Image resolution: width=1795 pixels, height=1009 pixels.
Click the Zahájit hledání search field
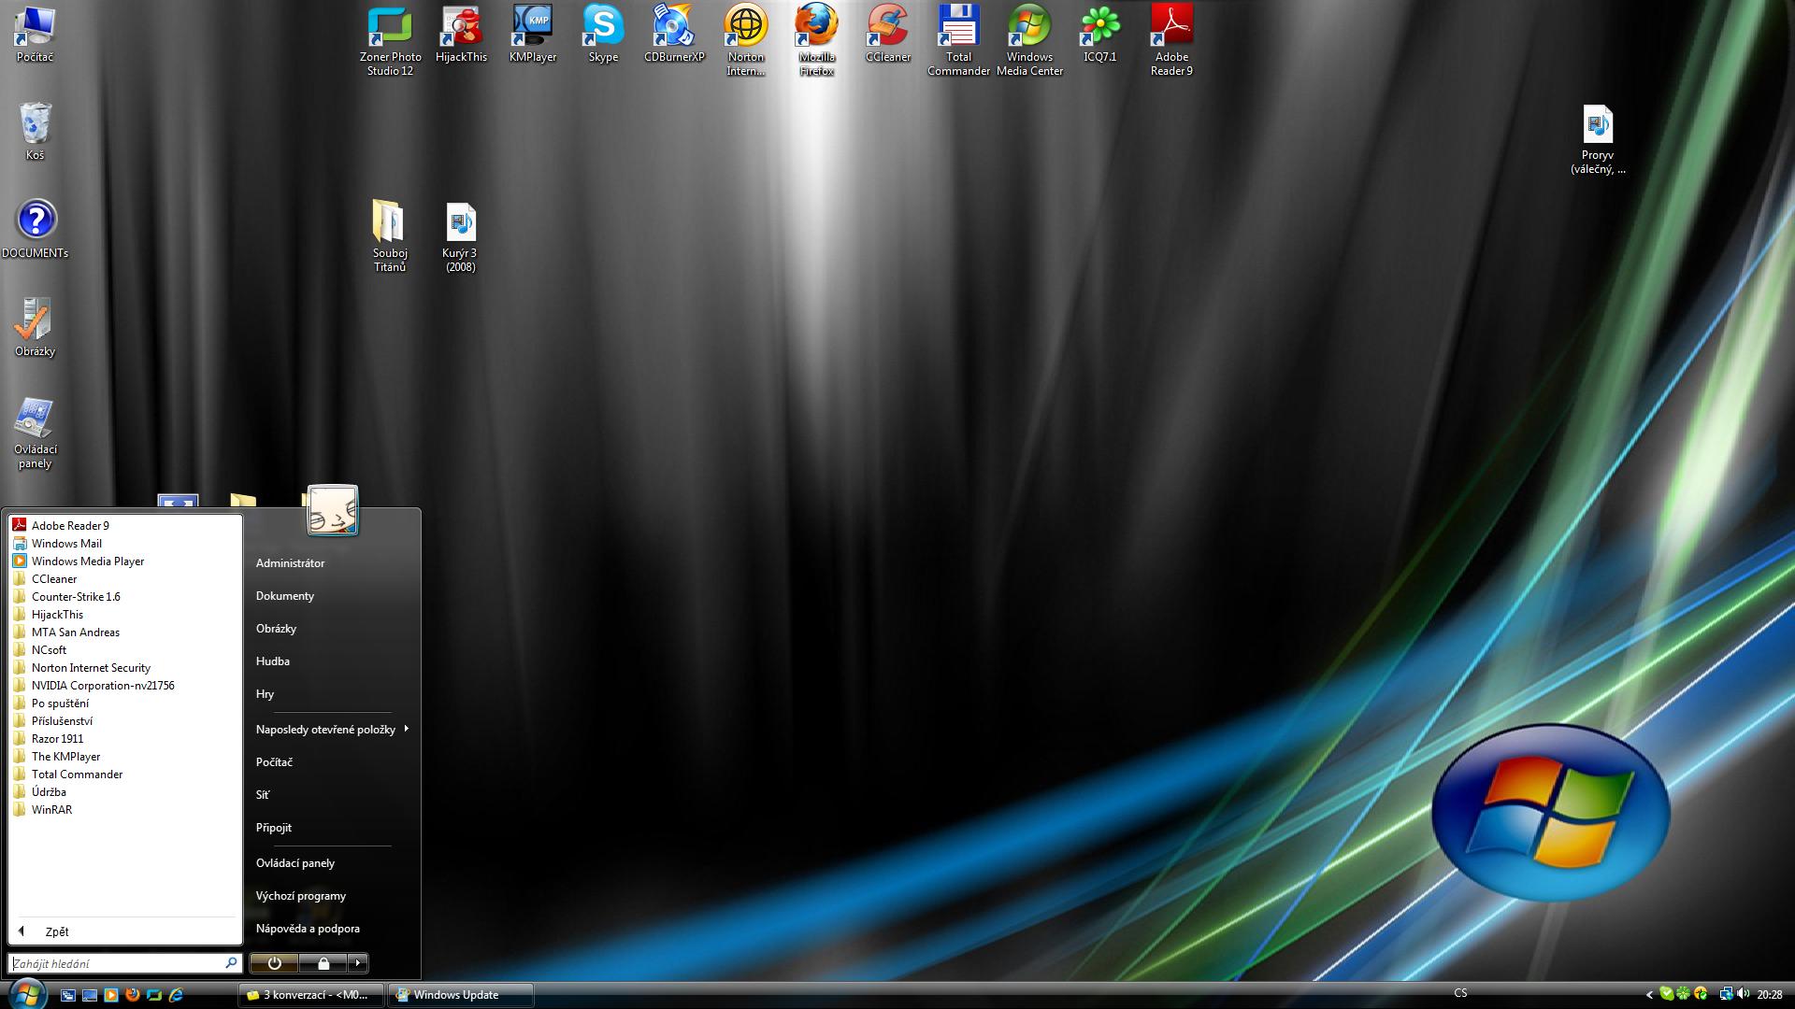pos(115,963)
